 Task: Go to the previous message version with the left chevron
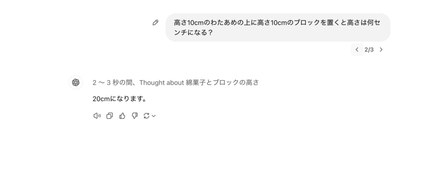pos(357,50)
